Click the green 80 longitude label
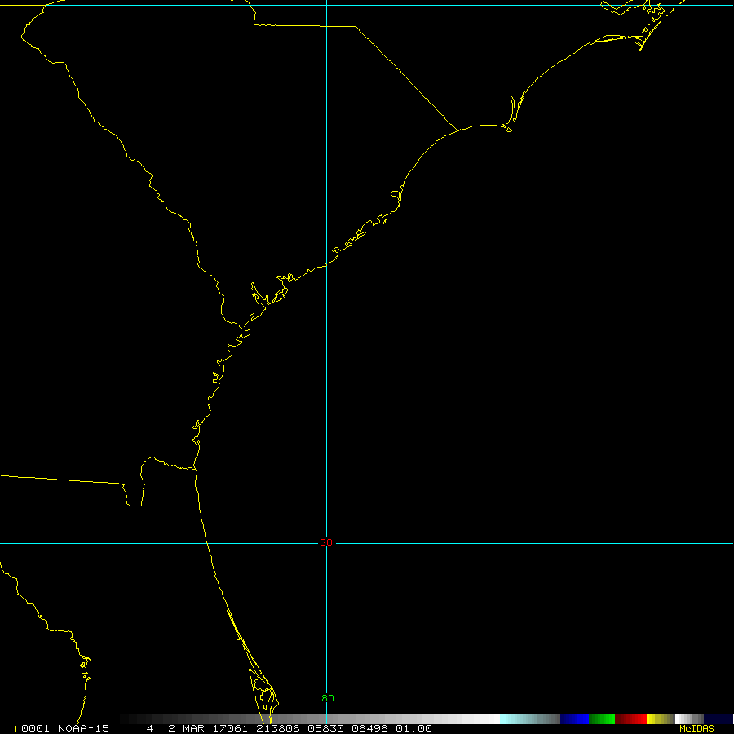Screen dimensions: 734x734 (327, 698)
